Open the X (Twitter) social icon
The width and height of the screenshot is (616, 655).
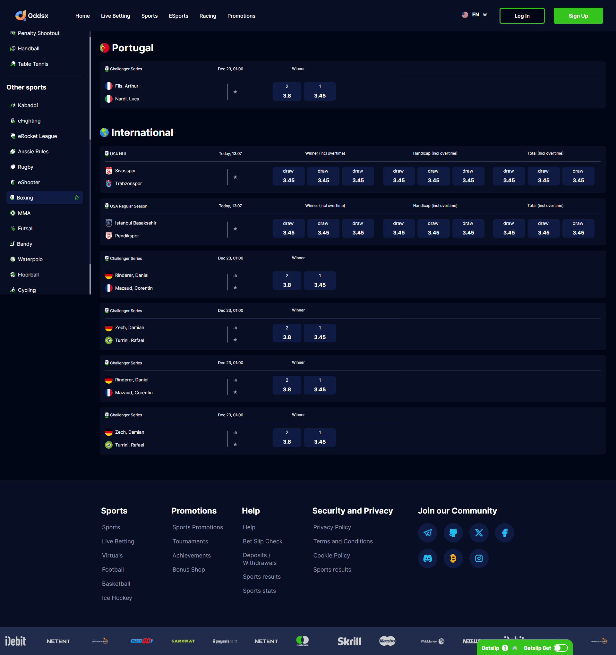pyautogui.click(x=479, y=533)
